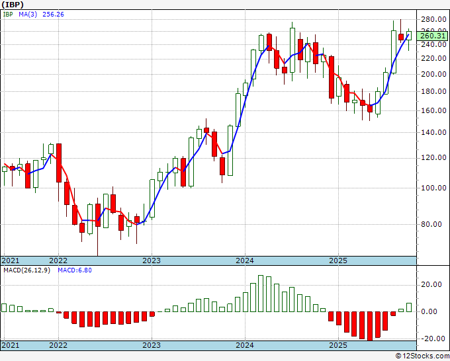Click the lowest red MACD bar in 2025
Viewport: 450px width, 361px height.
pos(370,326)
